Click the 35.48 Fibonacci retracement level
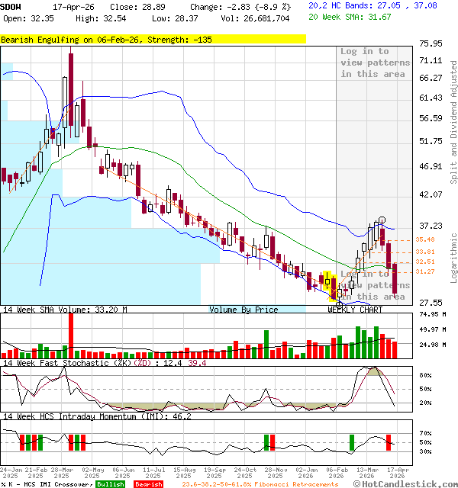Screen dimensions: 458x488 pos(424,240)
